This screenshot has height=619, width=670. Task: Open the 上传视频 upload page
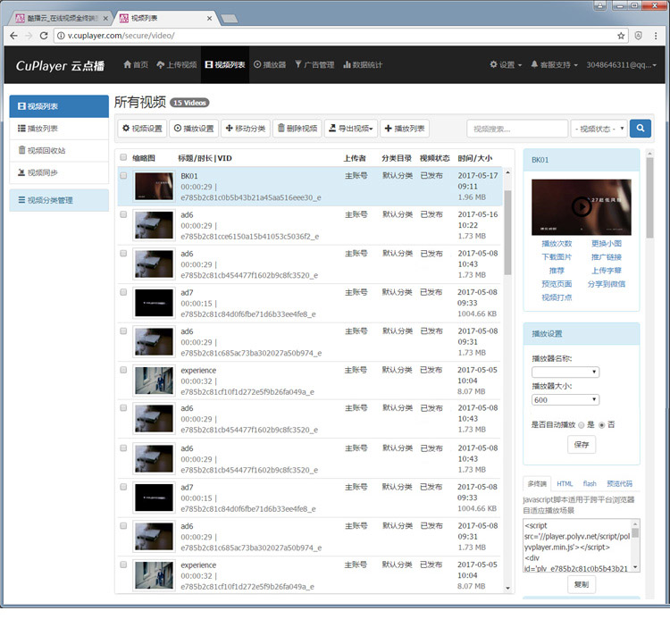point(176,65)
